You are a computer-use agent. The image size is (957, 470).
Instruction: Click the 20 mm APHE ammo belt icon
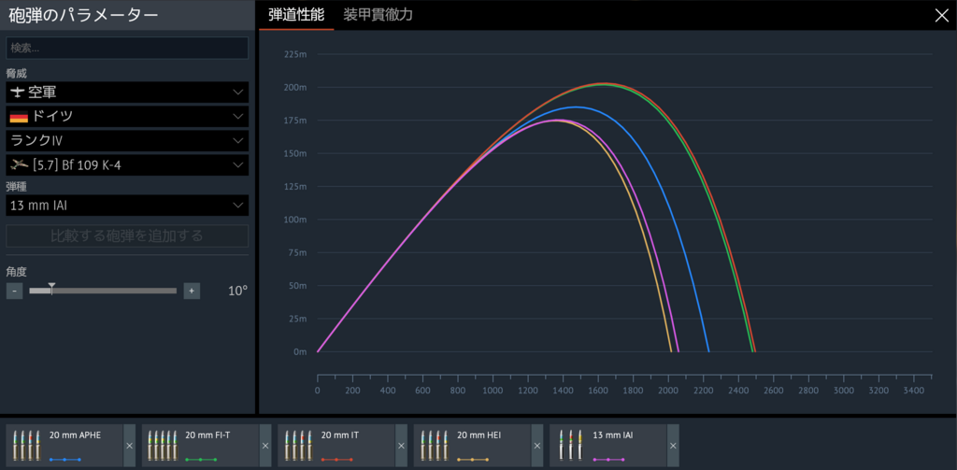coord(27,444)
